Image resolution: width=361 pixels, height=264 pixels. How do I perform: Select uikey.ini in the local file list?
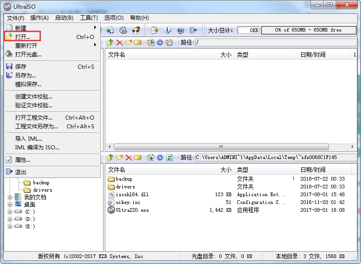click(x=124, y=202)
